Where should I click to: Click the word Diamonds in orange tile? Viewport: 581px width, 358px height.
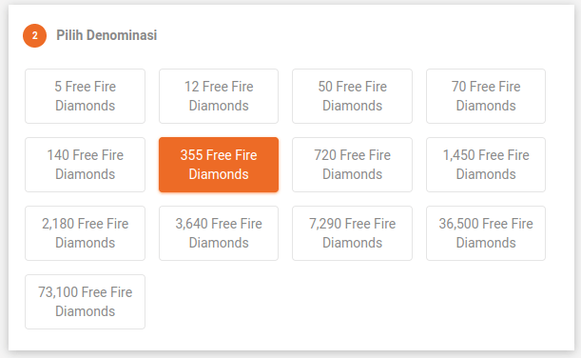(219, 174)
